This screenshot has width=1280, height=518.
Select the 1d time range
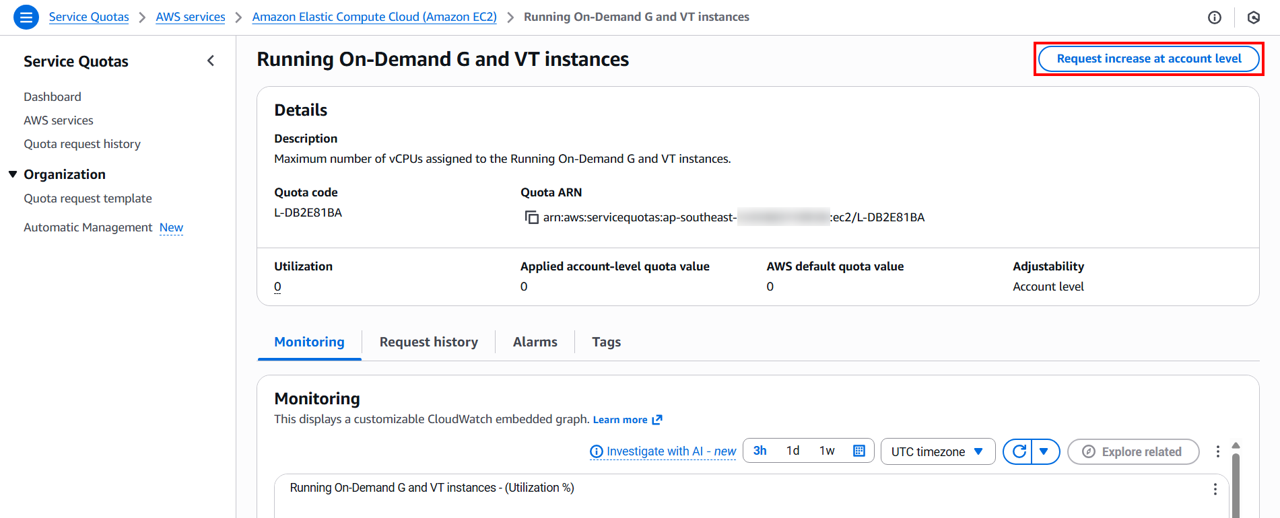point(793,451)
